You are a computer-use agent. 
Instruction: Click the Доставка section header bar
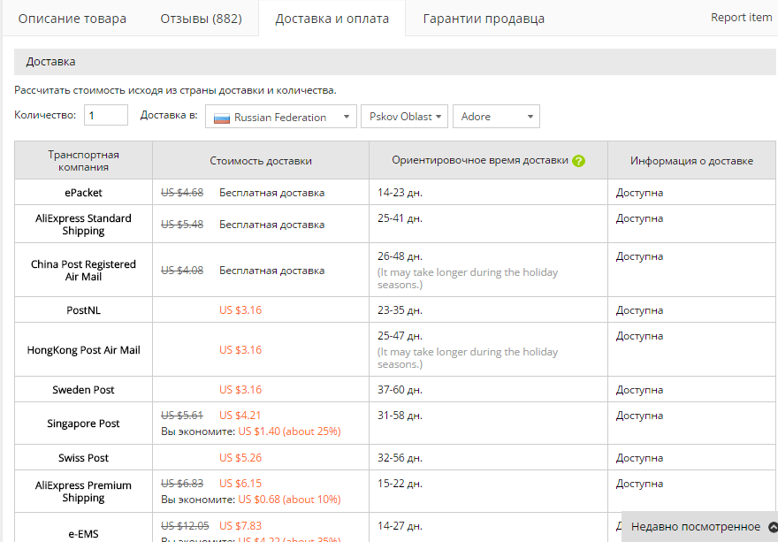point(394,62)
